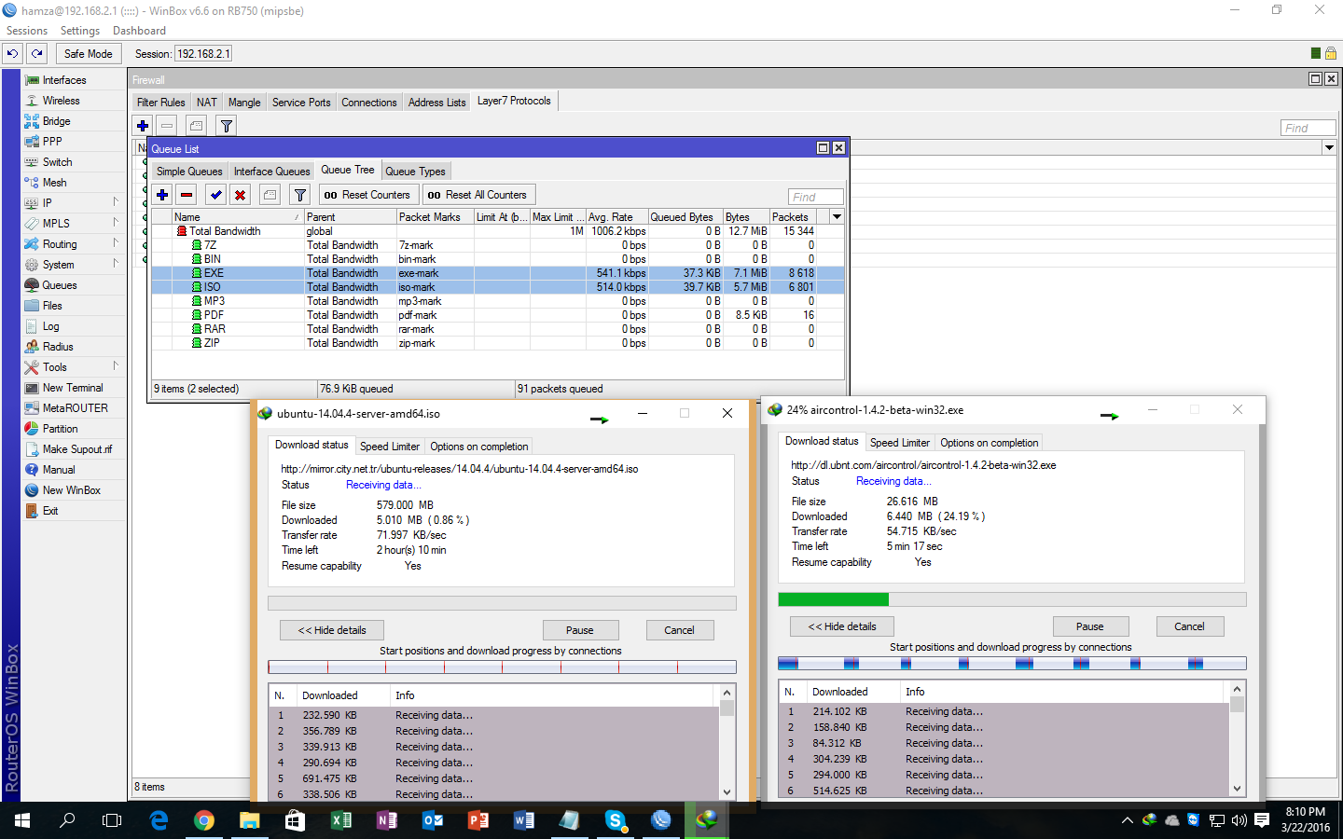Viewport: 1343px width, 839px height.
Task: Pause the ubuntu ISO download
Action: 579,630
